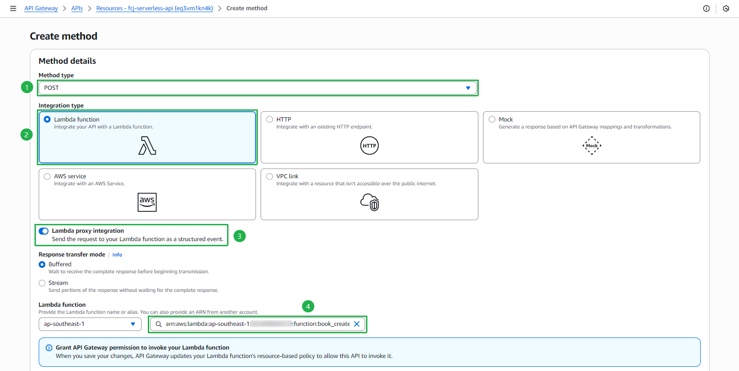Click the aws logo icon in AWS service card
Viewport: 739px width, 371px height.
(x=147, y=202)
